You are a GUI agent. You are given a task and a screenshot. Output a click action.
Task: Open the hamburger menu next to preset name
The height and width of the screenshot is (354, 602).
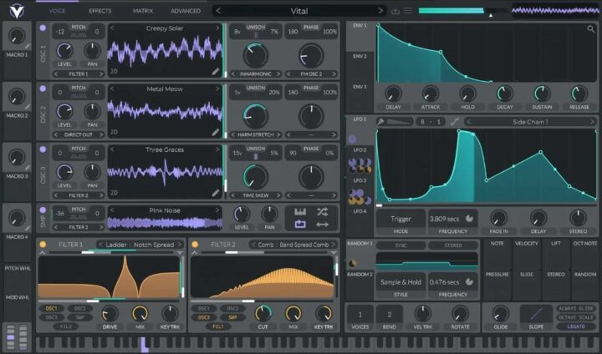(408, 11)
